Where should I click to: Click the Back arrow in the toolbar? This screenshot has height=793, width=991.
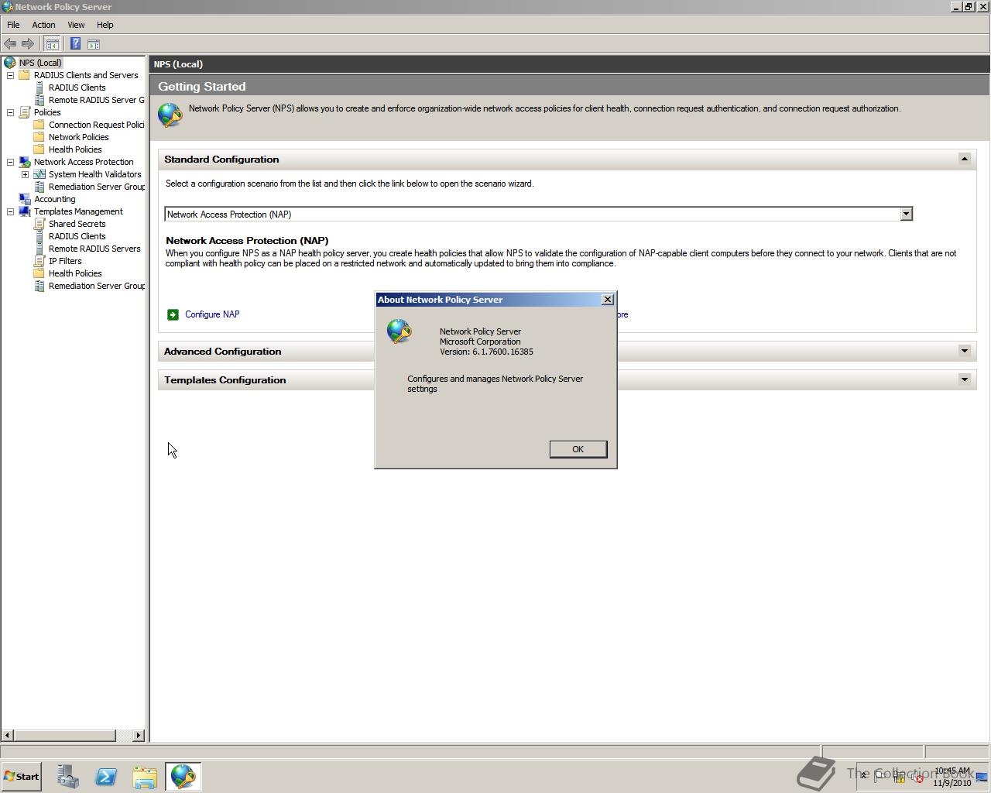[x=10, y=44]
